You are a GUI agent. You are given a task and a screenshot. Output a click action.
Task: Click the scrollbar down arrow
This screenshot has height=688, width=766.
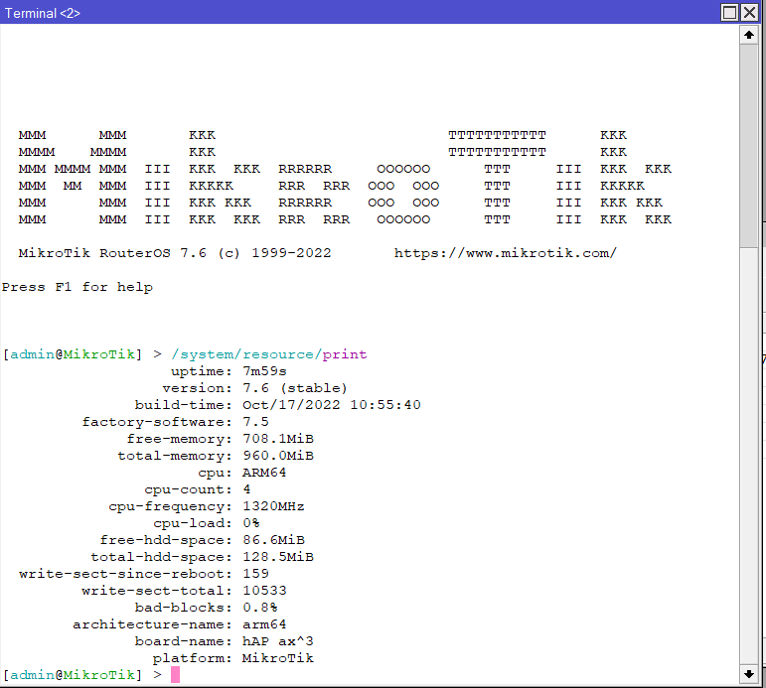click(748, 674)
